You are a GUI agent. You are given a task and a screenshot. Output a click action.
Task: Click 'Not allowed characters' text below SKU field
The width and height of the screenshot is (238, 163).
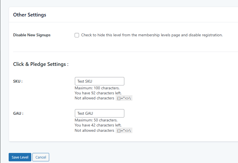click(x=94, y=98)
